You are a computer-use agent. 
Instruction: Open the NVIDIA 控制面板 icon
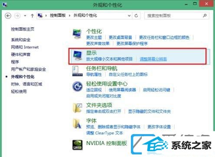pos(78,145)
